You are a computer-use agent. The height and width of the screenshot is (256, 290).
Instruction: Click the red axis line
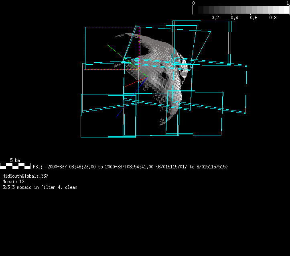tap(130, 84)
